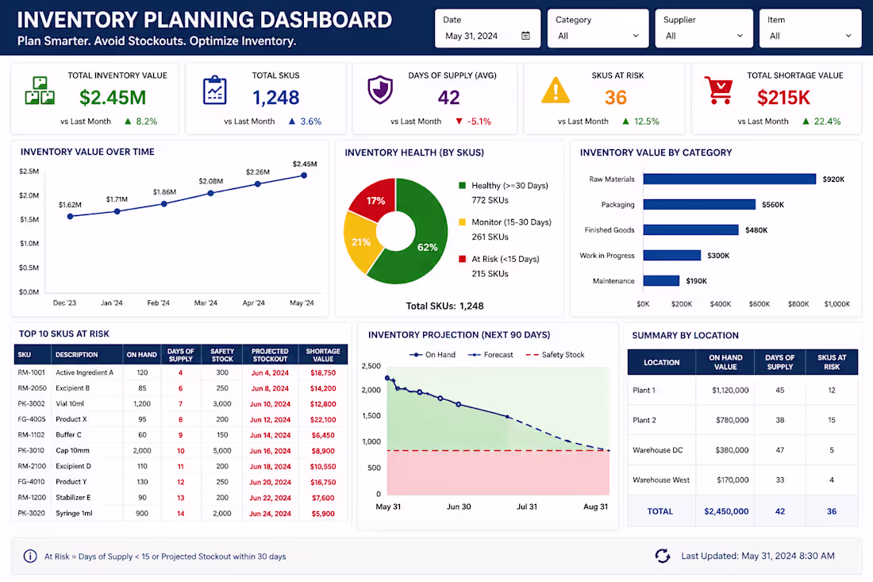
Task: Click the Maintenance $190K bar
Action: point(661,281)
